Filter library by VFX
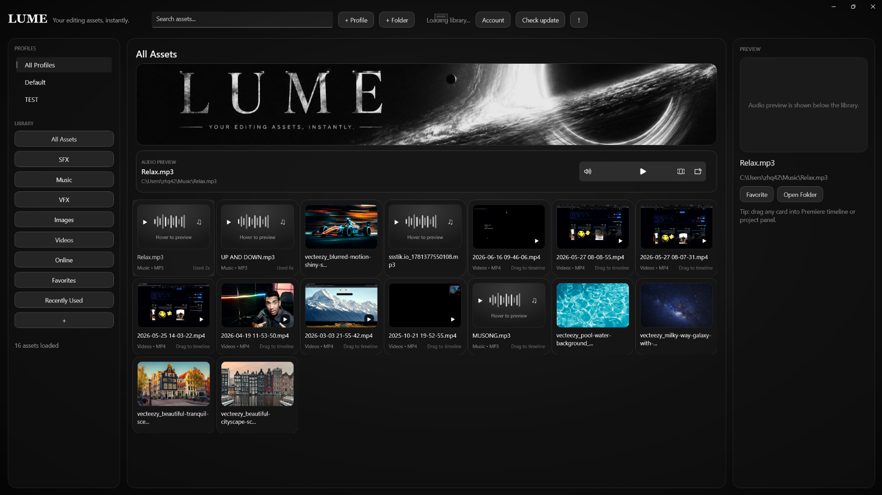The image size is (882, 495). point(64,200)
